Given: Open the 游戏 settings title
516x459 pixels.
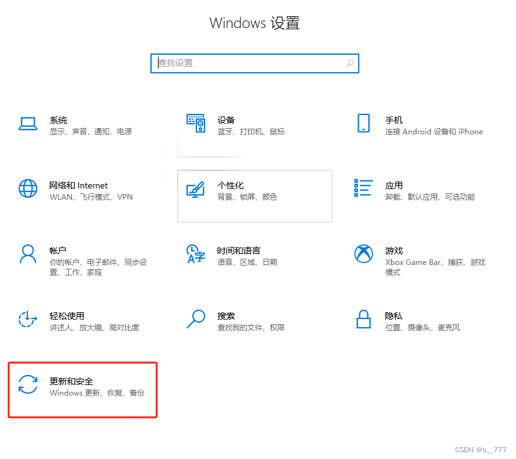Looking at the screenshot, I should (x=394, y=251).
